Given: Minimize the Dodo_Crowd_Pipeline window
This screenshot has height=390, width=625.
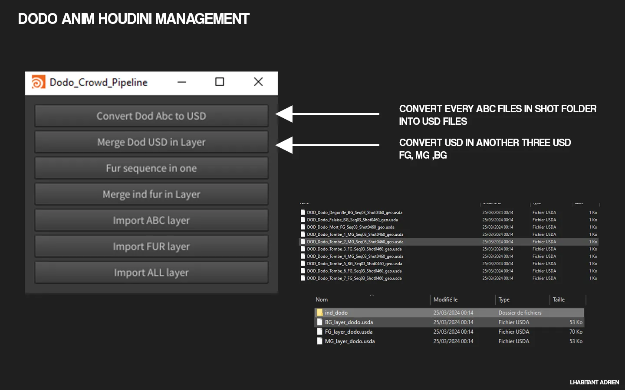Looking at the screenshot, I should coord(182,82).
